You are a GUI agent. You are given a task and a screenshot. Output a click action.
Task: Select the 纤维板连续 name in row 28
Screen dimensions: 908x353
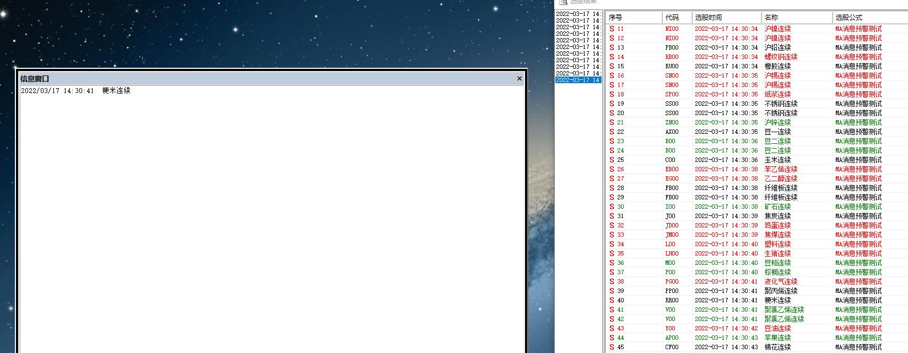coord(781,188)
